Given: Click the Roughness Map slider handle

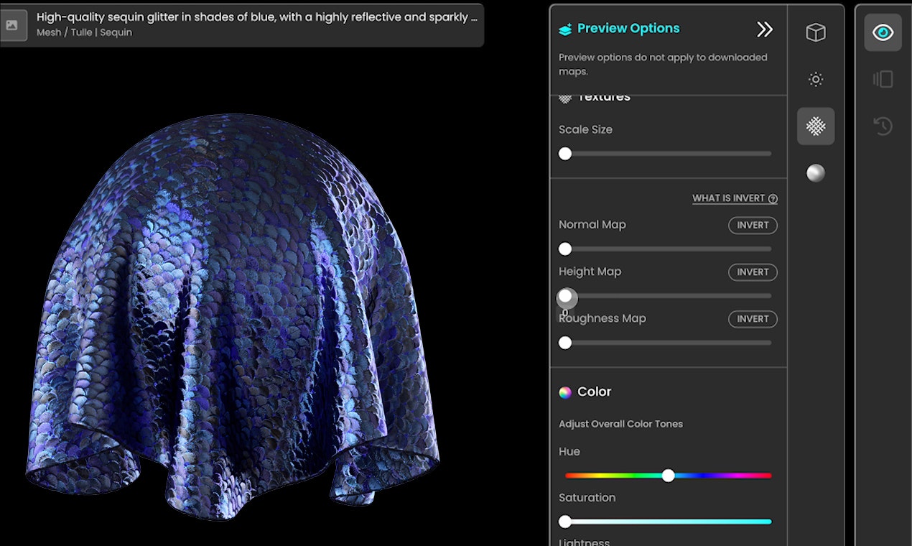Looking at the screenshot, I should tap(565, 343).
